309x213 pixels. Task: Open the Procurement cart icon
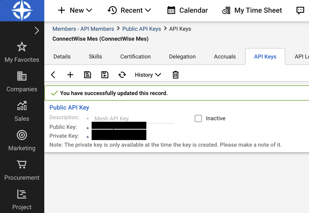pyautogui.click(x=22, y=164)
